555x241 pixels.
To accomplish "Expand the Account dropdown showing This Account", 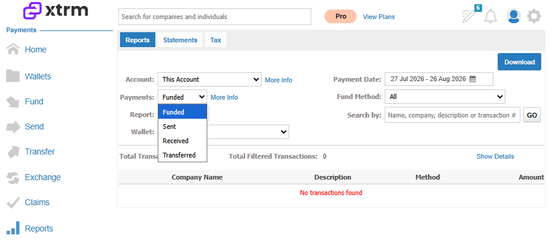I will pyautogui.click(x=210, y=79).
